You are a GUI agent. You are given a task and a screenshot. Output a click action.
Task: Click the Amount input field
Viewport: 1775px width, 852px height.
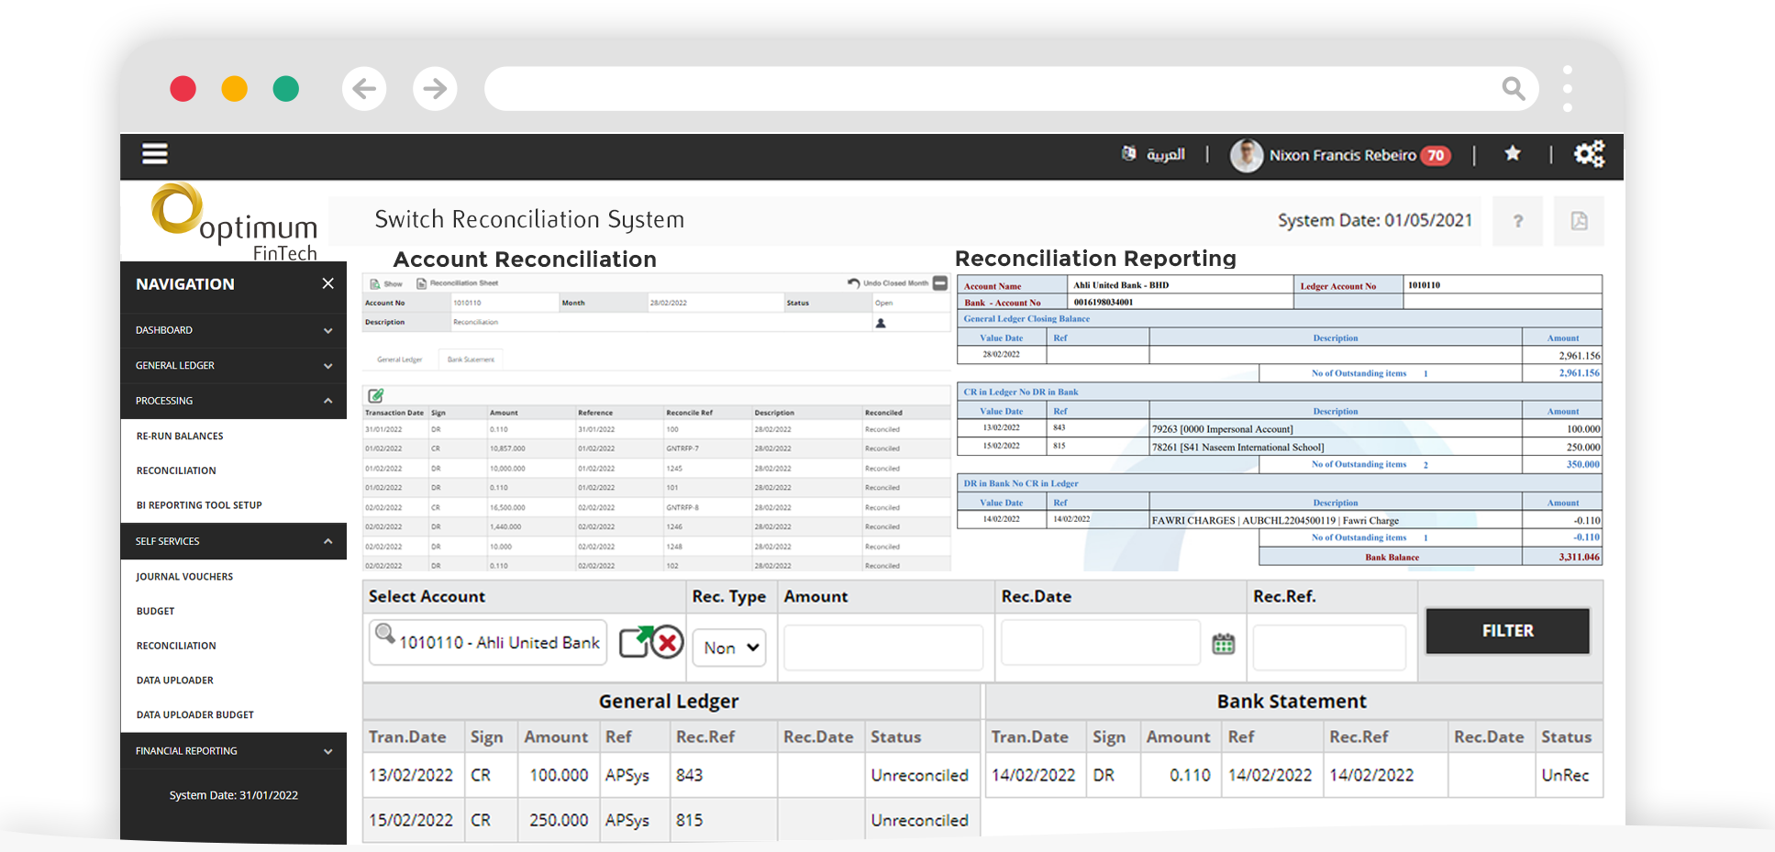tap(883, 647)
